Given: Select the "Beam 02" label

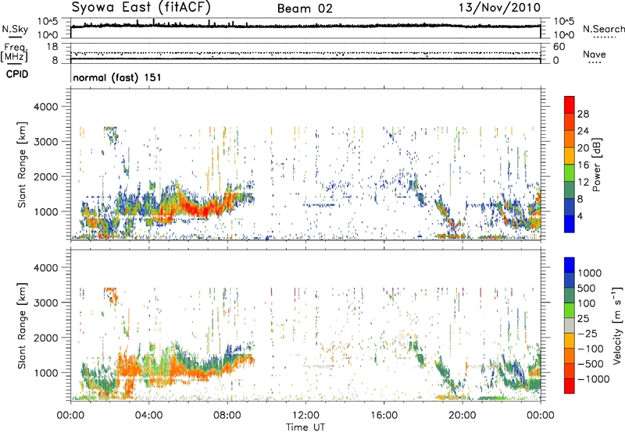Looking at the screenshot, I should click(305, 9).
